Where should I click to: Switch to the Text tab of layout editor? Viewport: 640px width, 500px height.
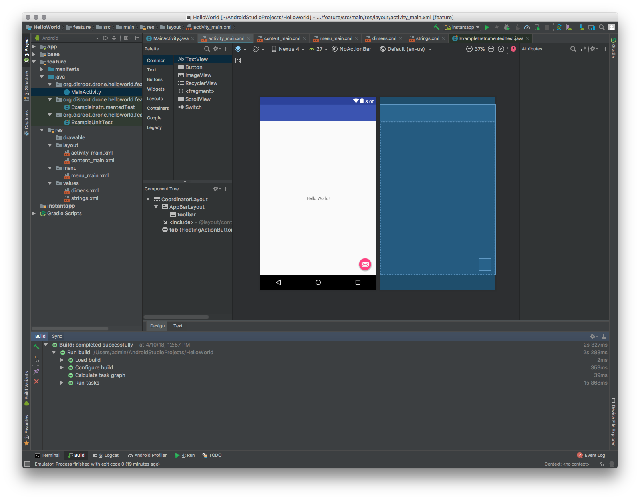point(178,326)
